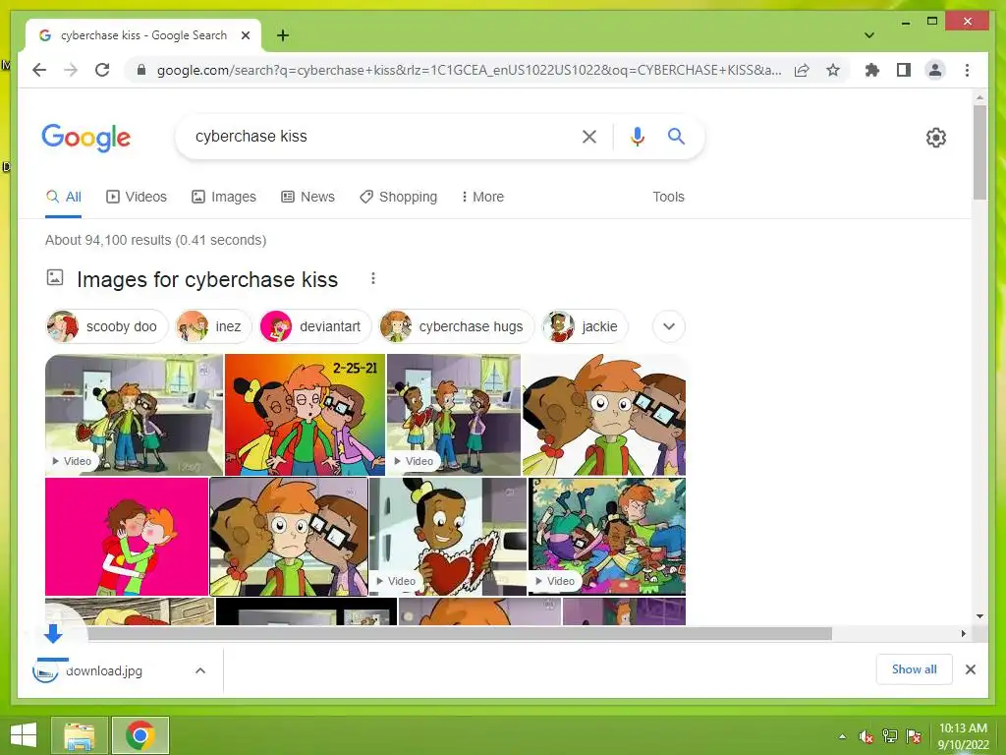1006x755 pixels.
Task: Open Chrome's three-dot menu
Action: [967, 70]
